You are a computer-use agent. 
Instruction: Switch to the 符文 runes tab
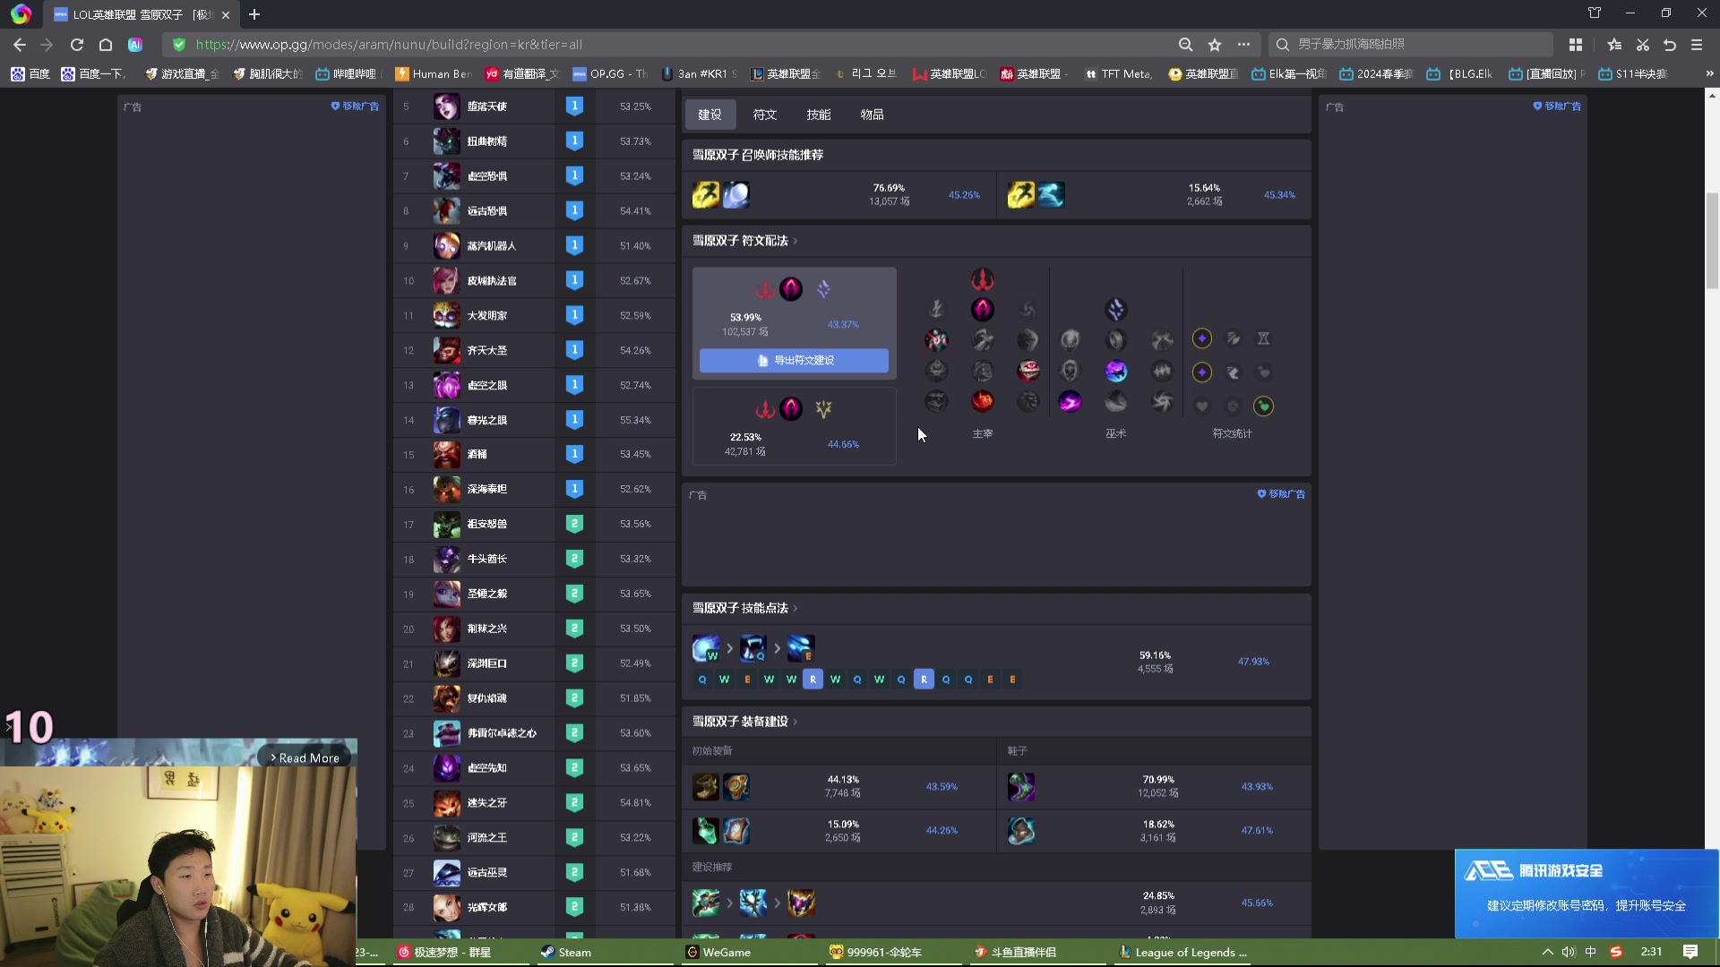pyautogui.click(x=765, y=115)
